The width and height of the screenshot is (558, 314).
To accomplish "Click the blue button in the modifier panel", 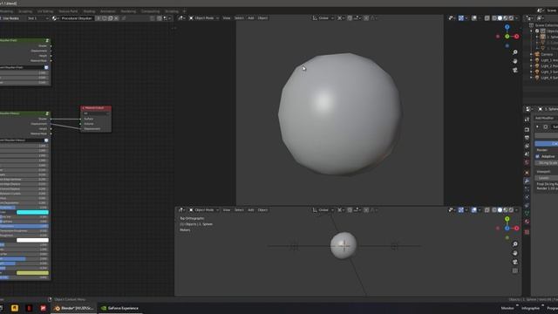I will pos(547,143).
